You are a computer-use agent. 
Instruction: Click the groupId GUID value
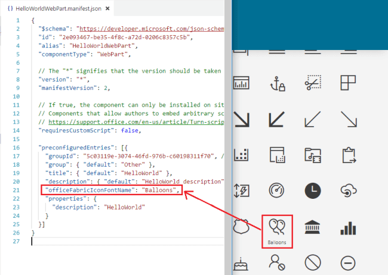(x=149, y=156)
